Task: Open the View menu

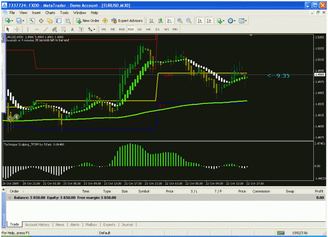Action: pyautogui.click(x=24, y=13)
